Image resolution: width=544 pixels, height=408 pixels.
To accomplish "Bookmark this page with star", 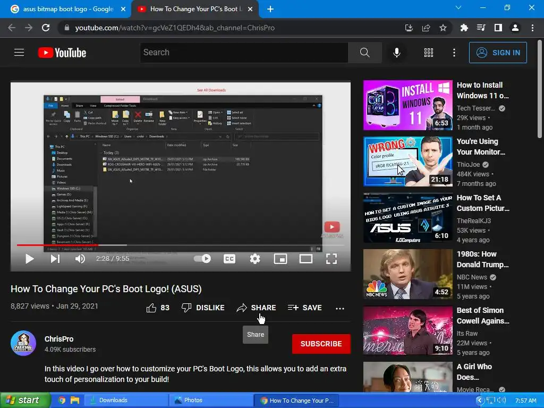I will point(443,28).
